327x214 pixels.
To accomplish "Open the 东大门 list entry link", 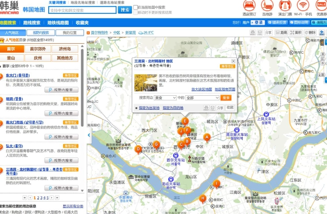I will (18, 76).
